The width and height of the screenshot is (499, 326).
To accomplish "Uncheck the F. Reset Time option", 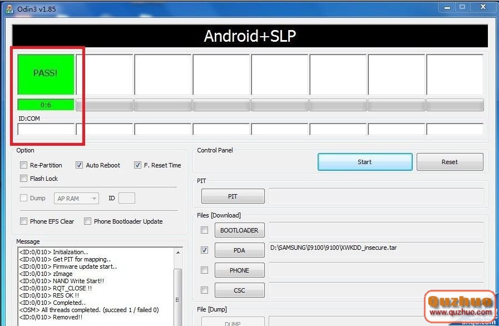I will tap(137, 165).
